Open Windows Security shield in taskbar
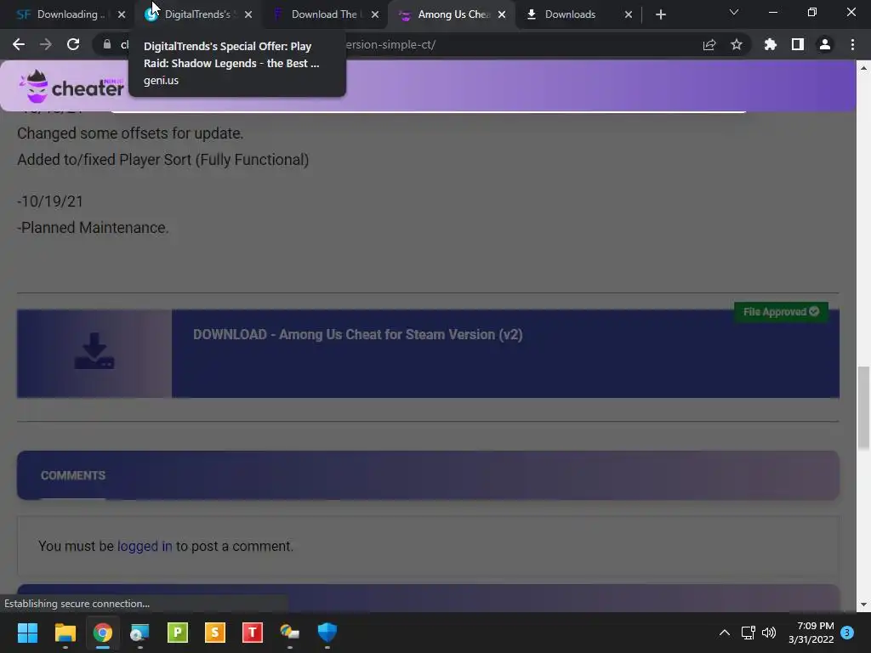The image size is (871, 653). pos(327,633)
